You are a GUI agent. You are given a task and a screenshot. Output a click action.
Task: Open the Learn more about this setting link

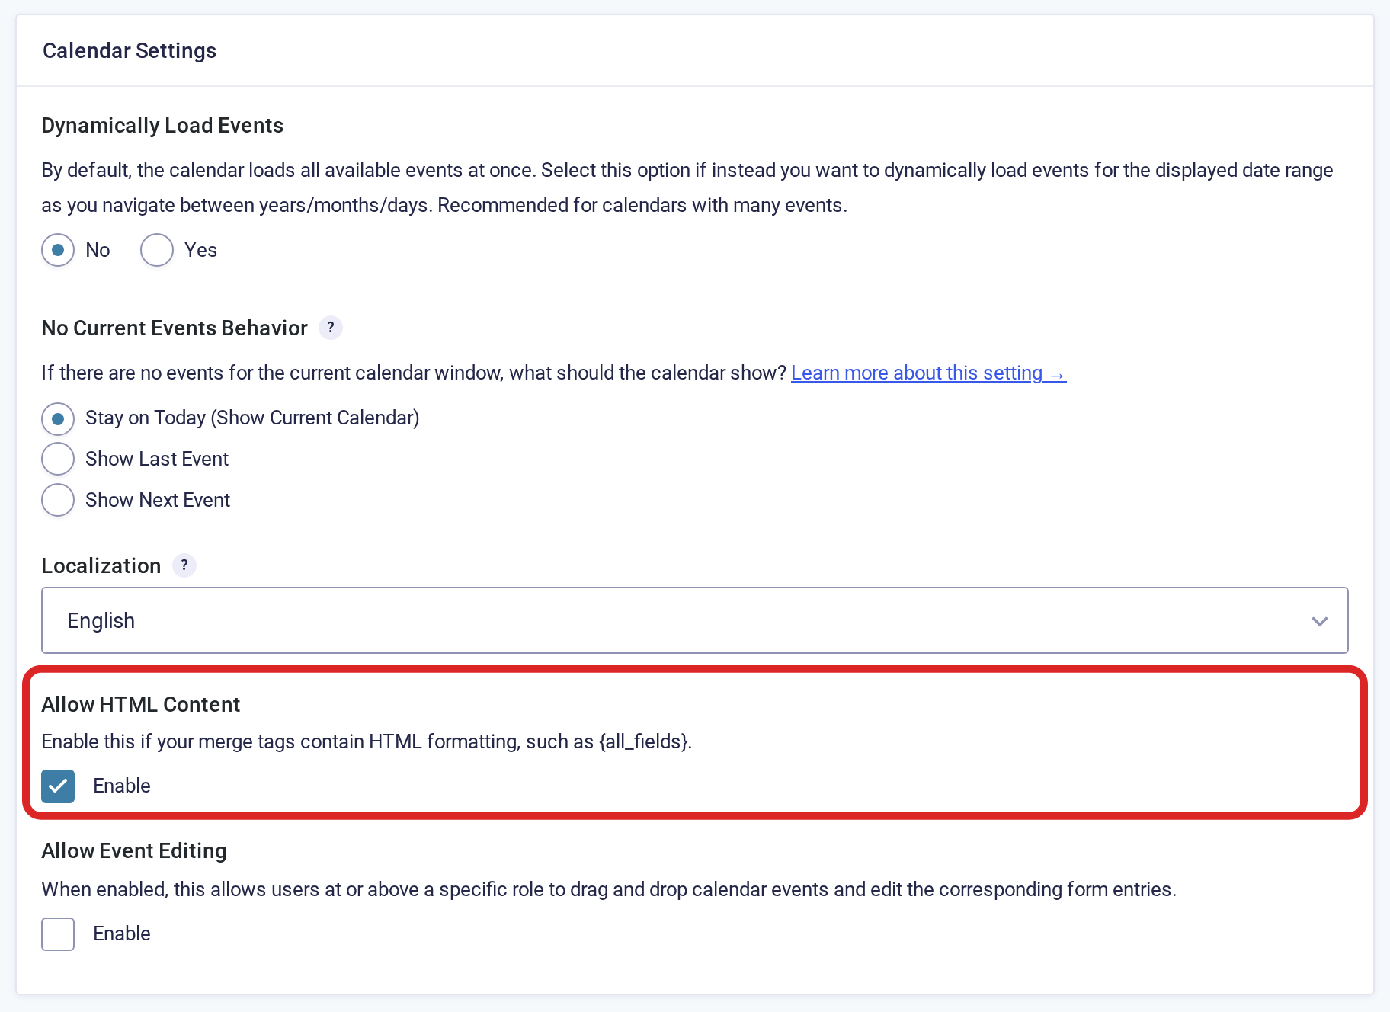click(928, 373)
